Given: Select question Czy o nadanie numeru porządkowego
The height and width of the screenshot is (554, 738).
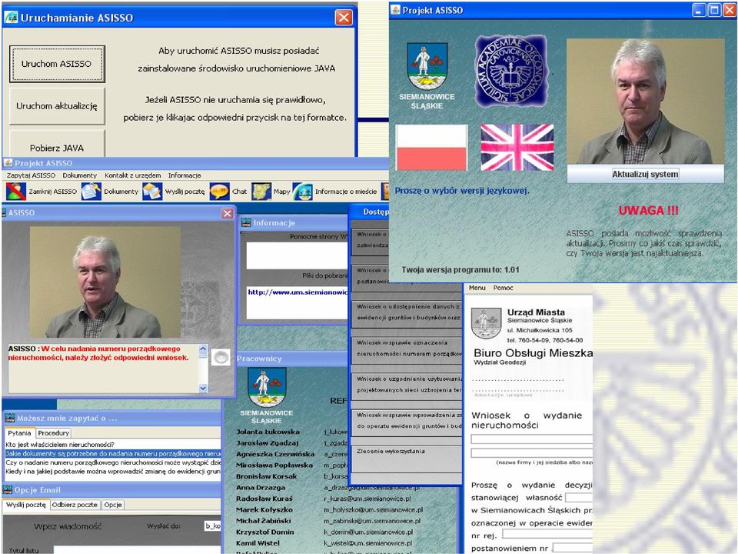Looking at the screenshot, I should tap(113, 462).
